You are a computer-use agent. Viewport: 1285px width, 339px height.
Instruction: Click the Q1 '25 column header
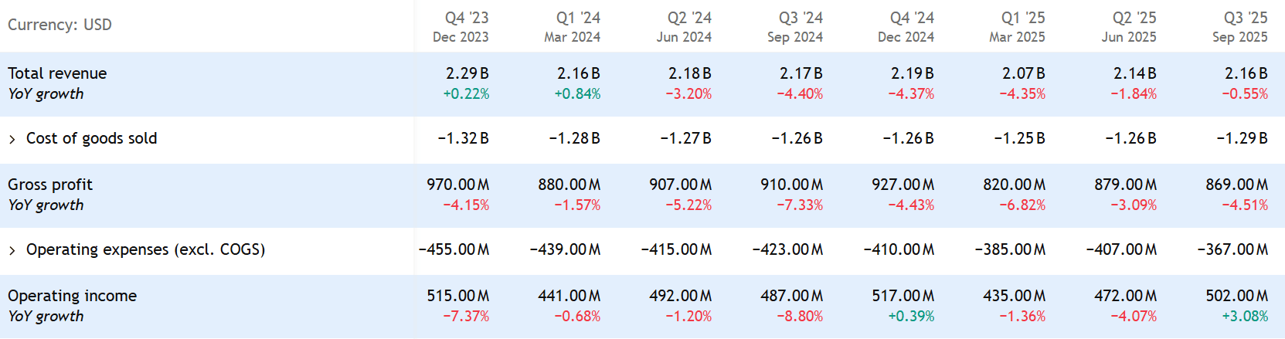[1022, 18]
